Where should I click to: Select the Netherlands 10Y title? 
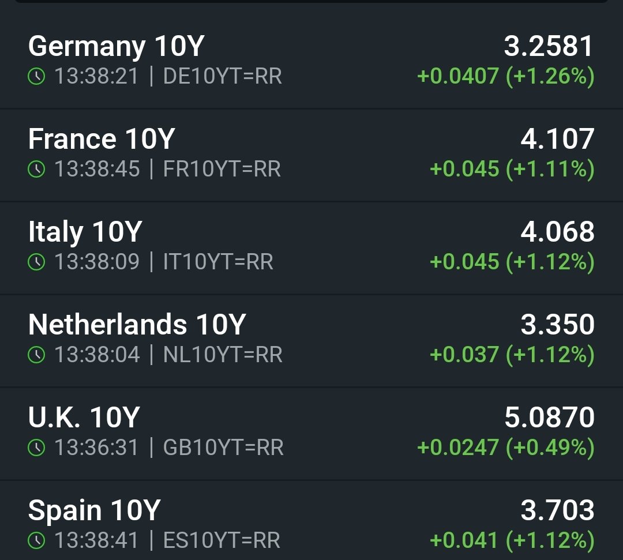pos(137,325)
